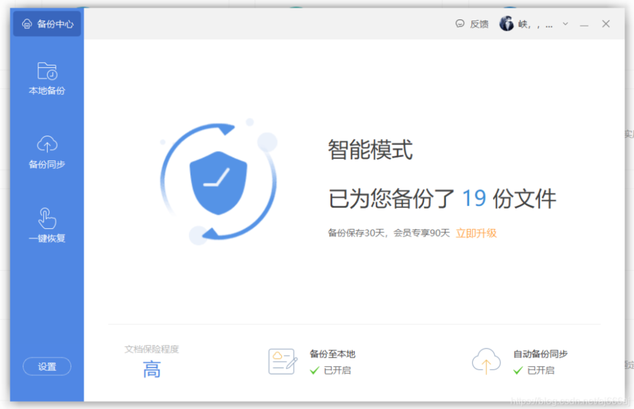Click the 备份至本地 document icon
This screenshot has width=634, height=409.
283,362
